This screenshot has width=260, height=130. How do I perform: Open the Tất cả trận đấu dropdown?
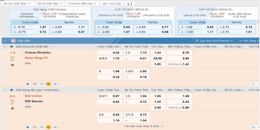tap(50, 4)
